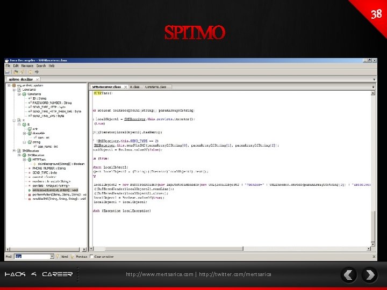Toggle the Case sensitive checkbox
This screenshot has height=290, width=387.
point(91,257)
